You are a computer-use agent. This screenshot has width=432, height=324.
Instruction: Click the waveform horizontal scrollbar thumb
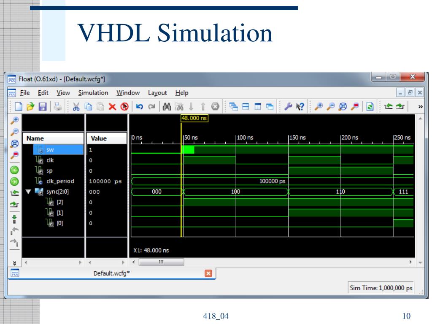click(161, 262)
